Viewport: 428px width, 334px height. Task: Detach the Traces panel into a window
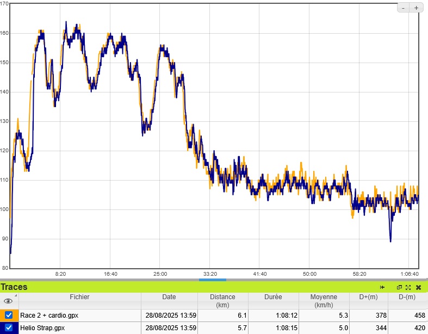pos(399,287)
